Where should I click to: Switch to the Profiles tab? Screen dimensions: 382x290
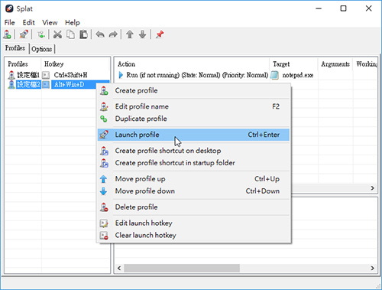pyautogui.click(x=15, y=48)
